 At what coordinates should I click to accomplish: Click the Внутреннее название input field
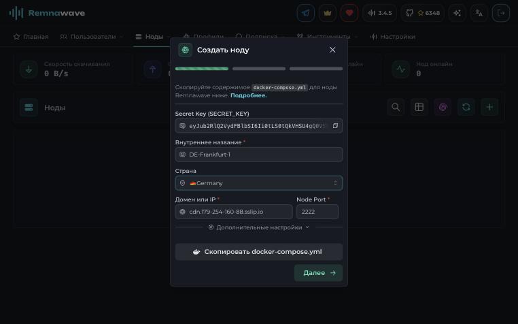(x=259, y=155)
